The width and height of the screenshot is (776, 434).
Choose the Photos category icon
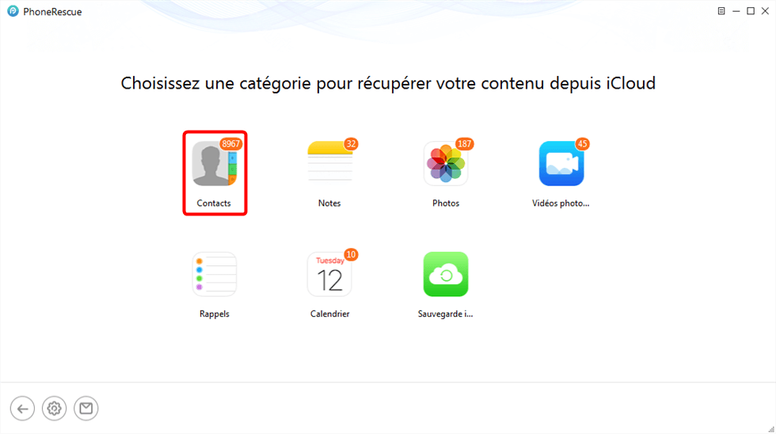pos(445,163)
